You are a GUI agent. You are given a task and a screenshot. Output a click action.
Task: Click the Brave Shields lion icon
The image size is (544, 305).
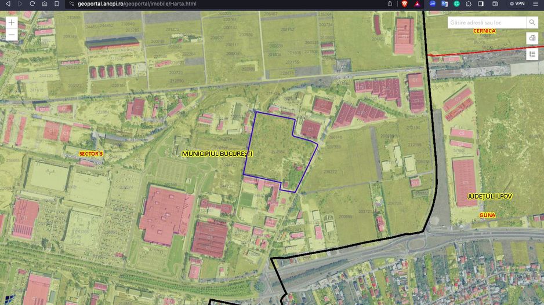tap(404, 3)
